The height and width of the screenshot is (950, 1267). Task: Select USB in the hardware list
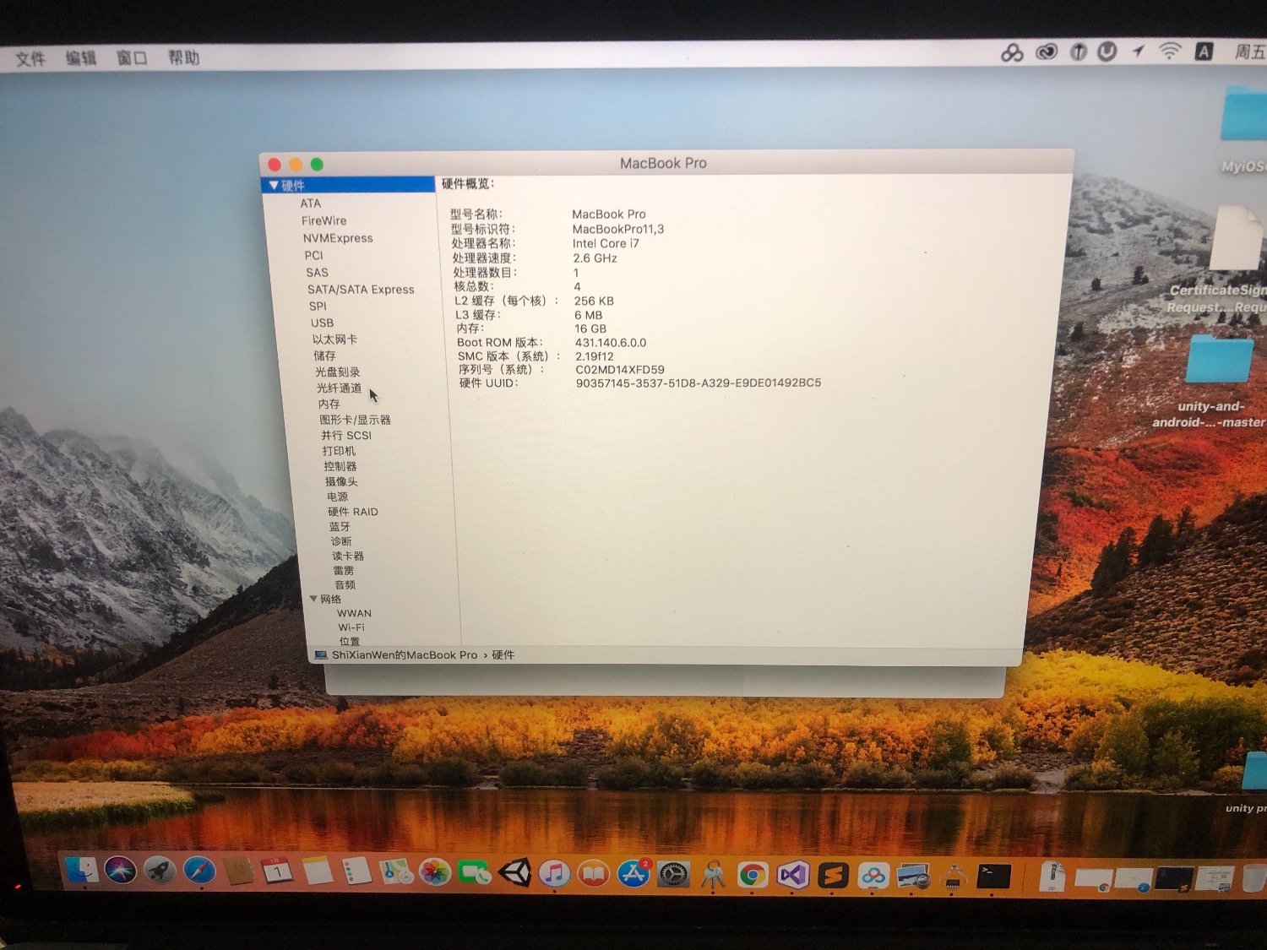click(322, 323)
